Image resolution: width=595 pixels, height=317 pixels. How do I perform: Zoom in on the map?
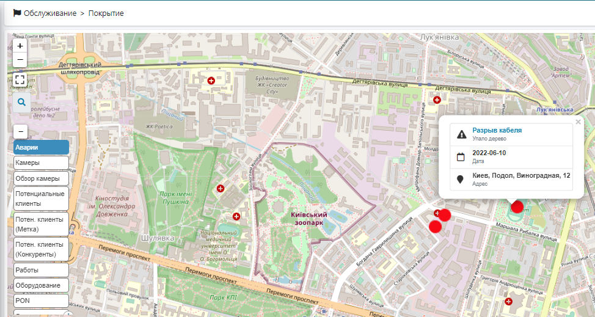(x=20, y=46)
